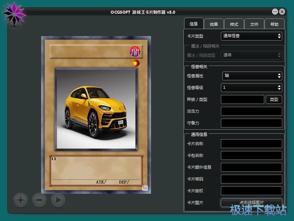The height and width of the screenshot is (221, 294).
Task: Click the 类型 button
Action: (x=274, y=99)
